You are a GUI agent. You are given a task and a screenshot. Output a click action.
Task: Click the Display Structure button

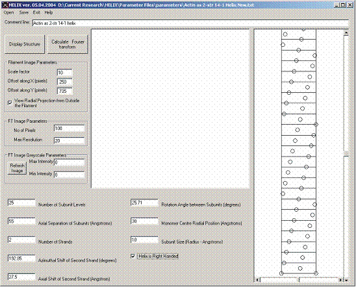25,44
